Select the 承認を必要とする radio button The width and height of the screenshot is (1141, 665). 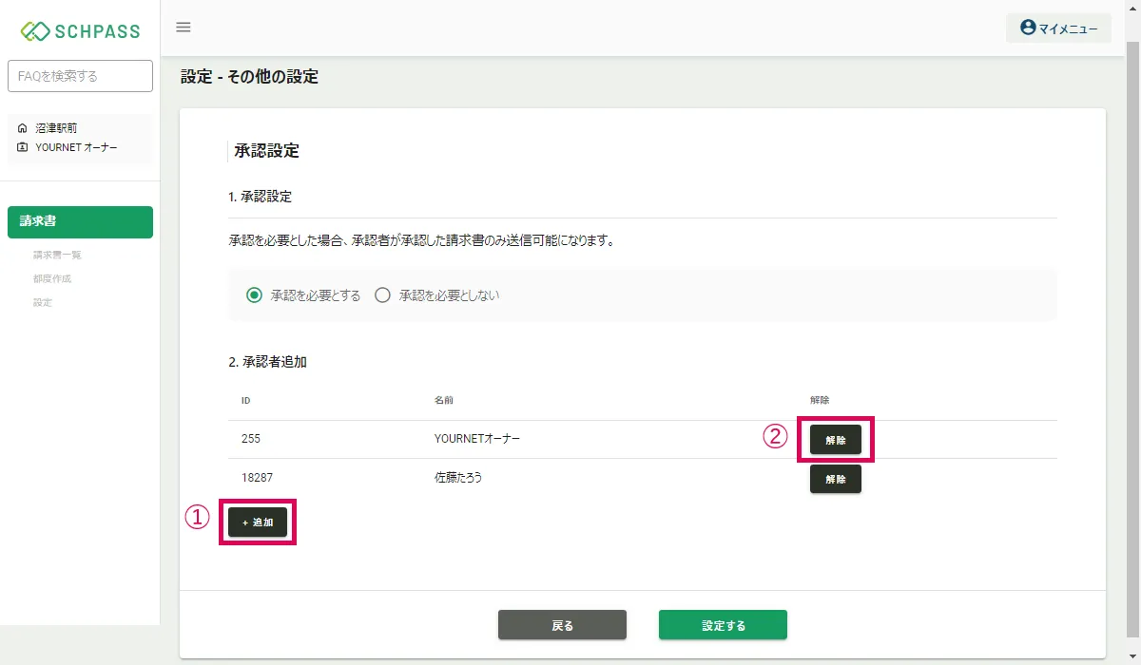tap(254, 295)
